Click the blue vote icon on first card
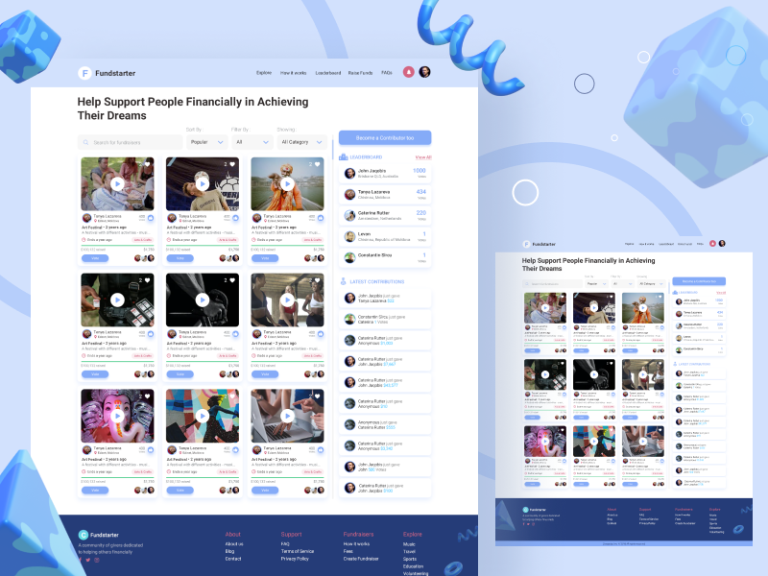The height and width of the screenshot is (576, 768). pyautogui.click(x=151, y=218)
